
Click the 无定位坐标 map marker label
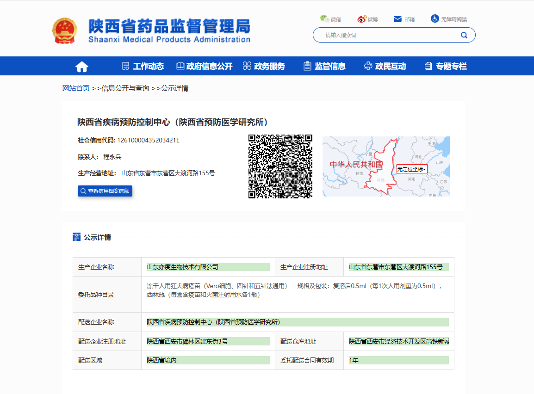[x=411, y=169]
